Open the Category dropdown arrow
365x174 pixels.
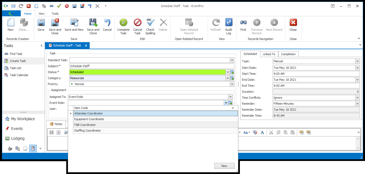(x=228, y=78)
